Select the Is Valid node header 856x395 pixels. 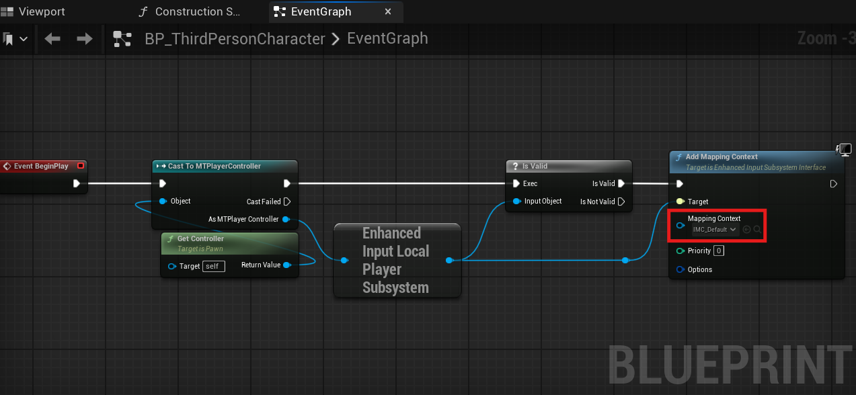569,166
